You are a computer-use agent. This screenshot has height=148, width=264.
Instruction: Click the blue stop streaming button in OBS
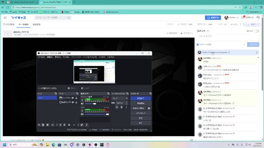point(141,98)
